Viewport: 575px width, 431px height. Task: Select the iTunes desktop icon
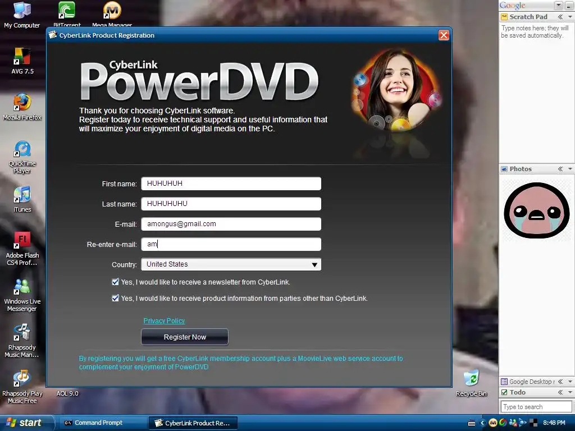[22, 199]
